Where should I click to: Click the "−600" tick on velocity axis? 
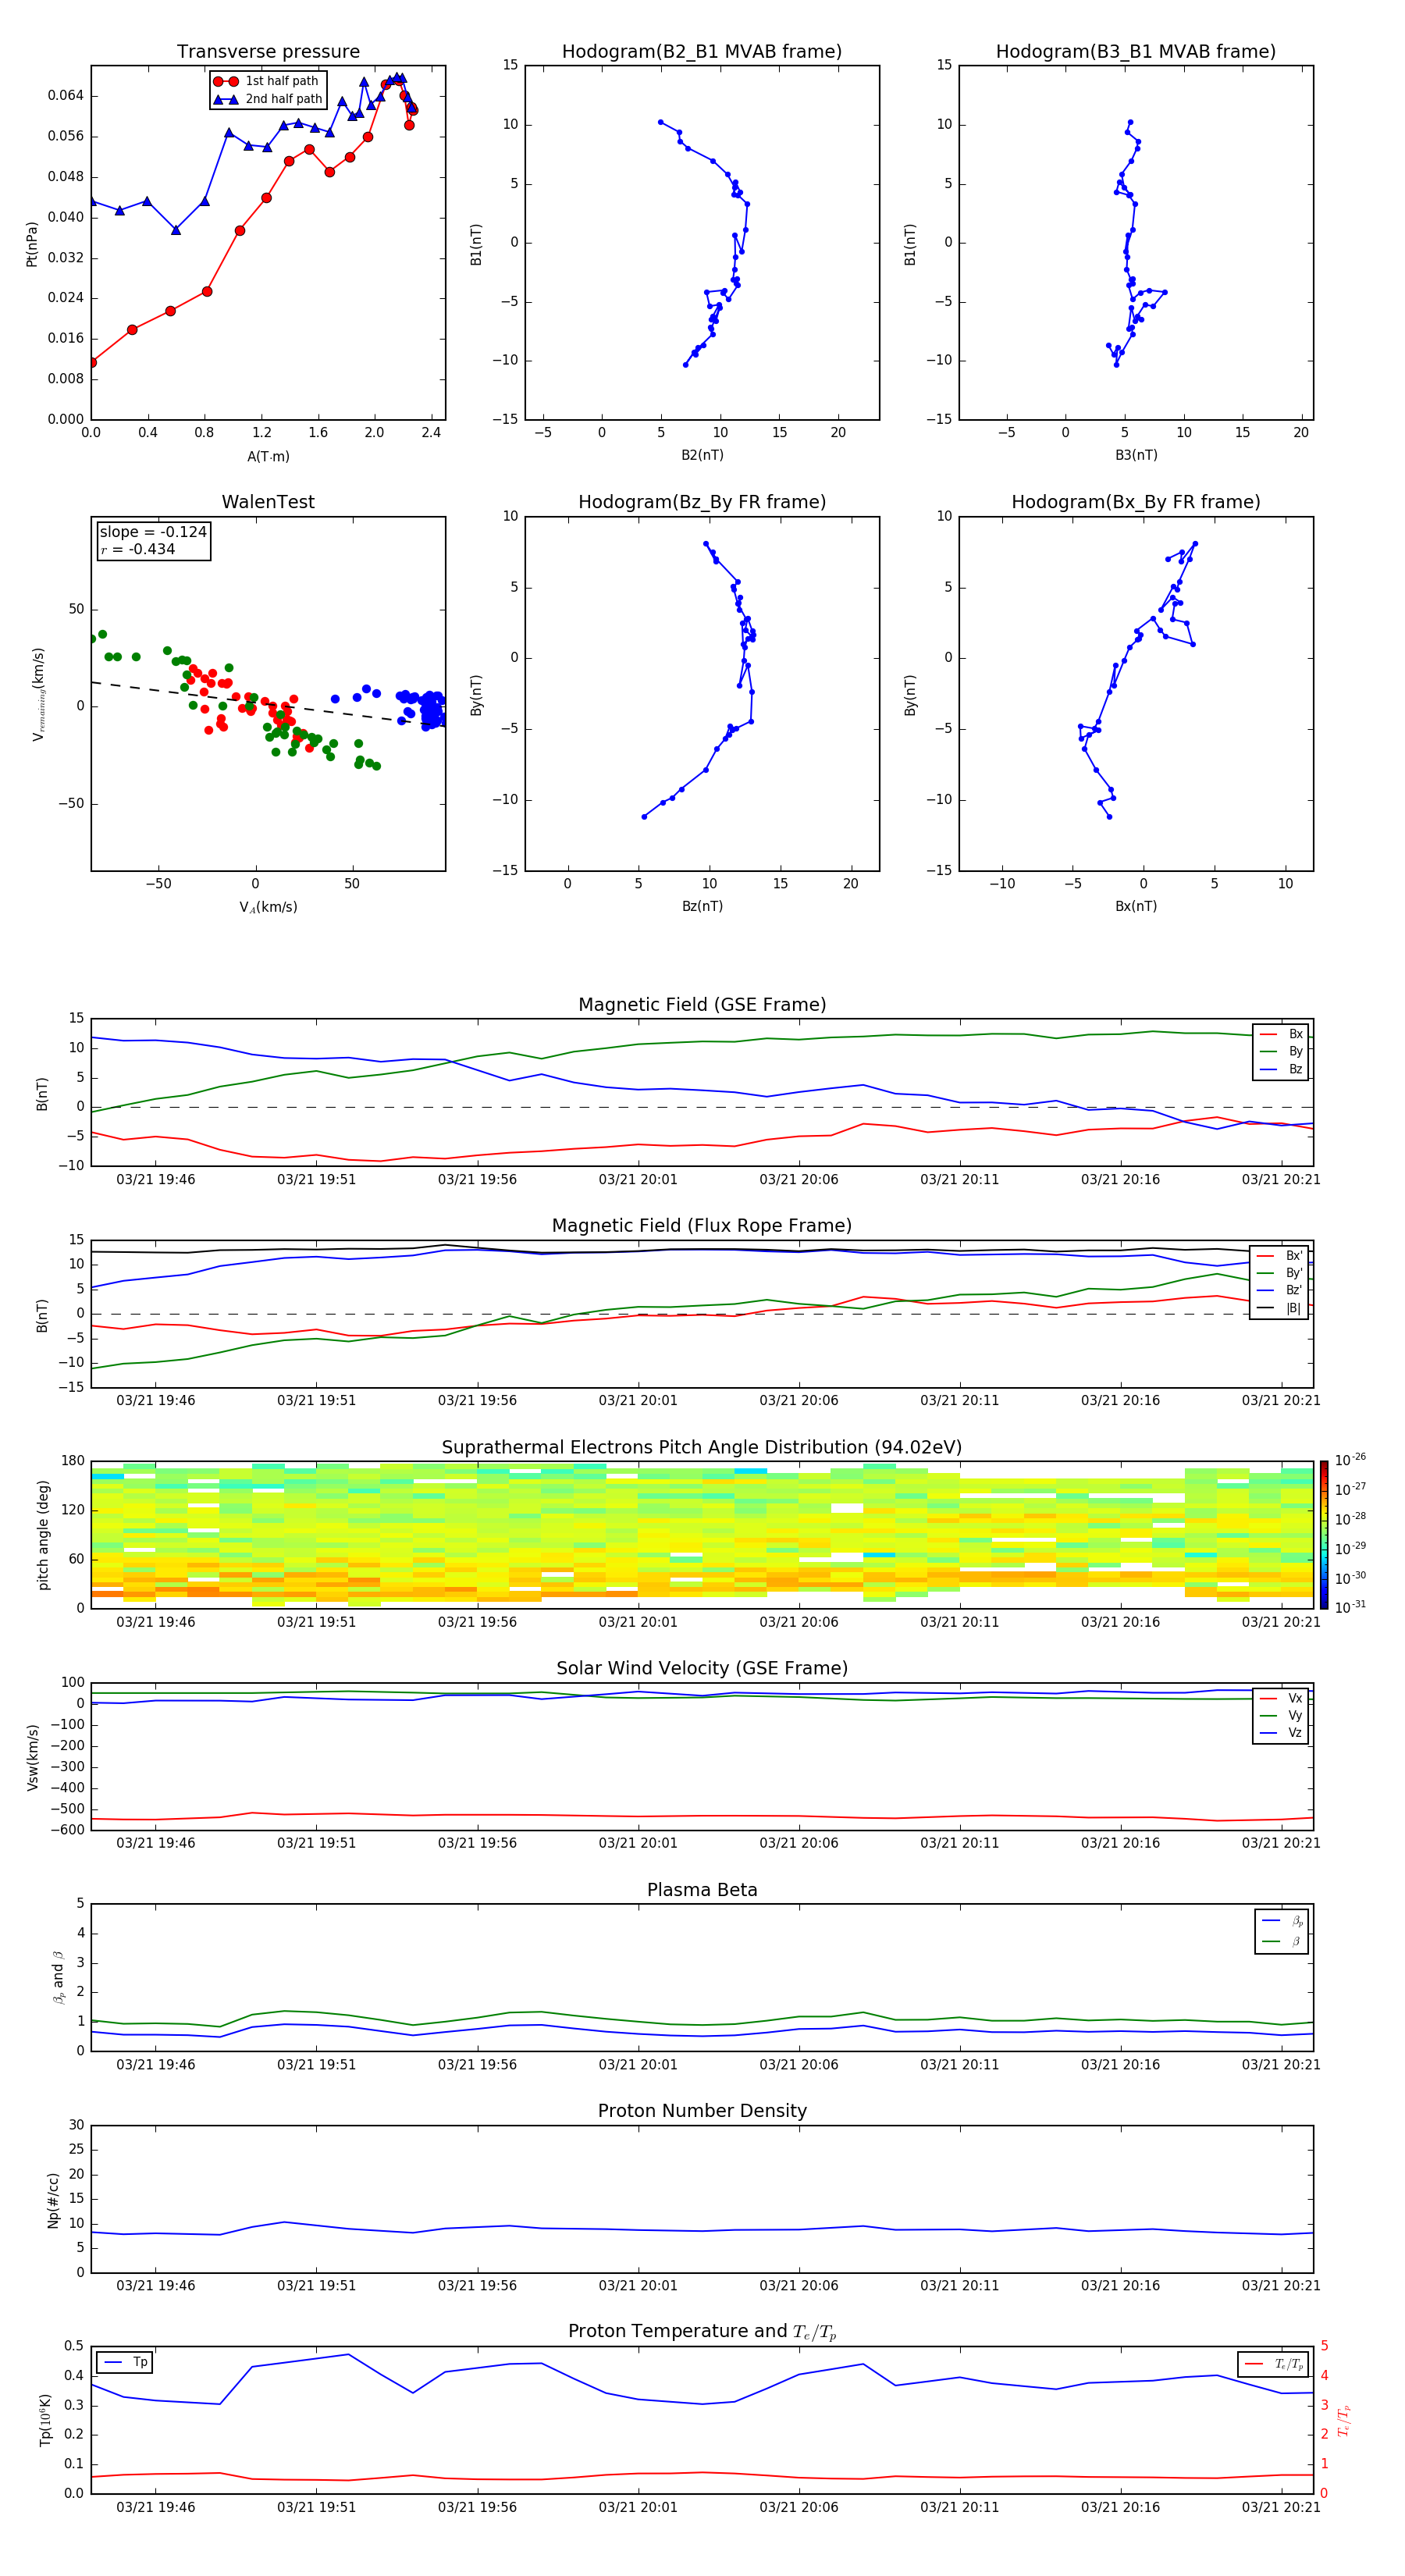click(x=67, y=1830)
